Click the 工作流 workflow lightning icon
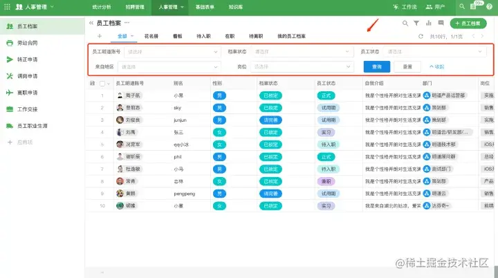The image size is (498, 278). 396,7
